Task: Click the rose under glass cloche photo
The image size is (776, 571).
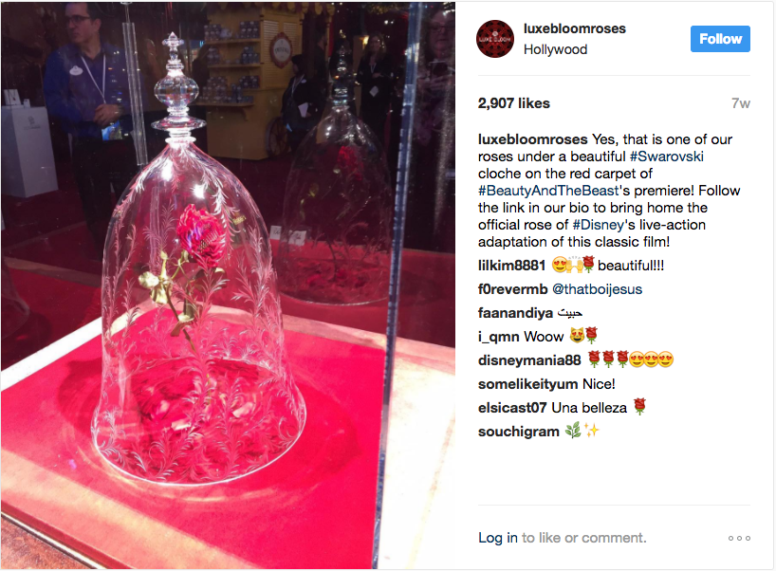Action: tap(228, 285)
